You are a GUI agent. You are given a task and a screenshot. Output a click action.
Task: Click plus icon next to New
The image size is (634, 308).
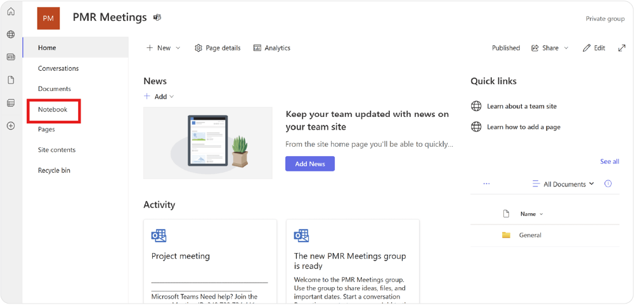pyautogui.click(x=150, y=47)
